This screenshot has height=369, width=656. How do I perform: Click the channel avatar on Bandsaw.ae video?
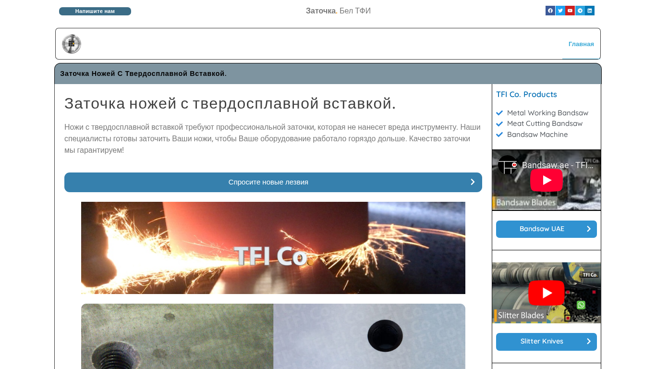point(508,165)
